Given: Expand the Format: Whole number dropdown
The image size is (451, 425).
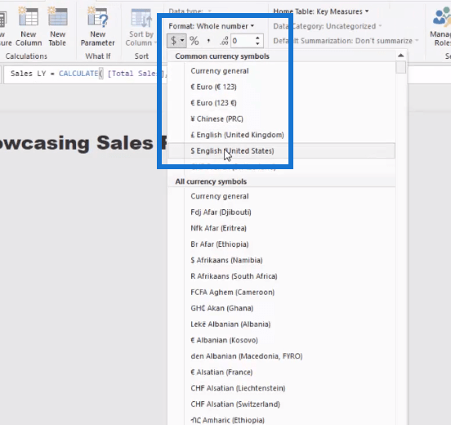Looking at the screenshot, I should point(211,26).
